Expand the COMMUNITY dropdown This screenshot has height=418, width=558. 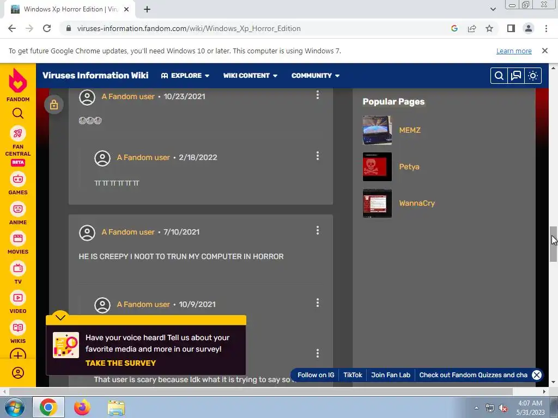click(316, 76)
